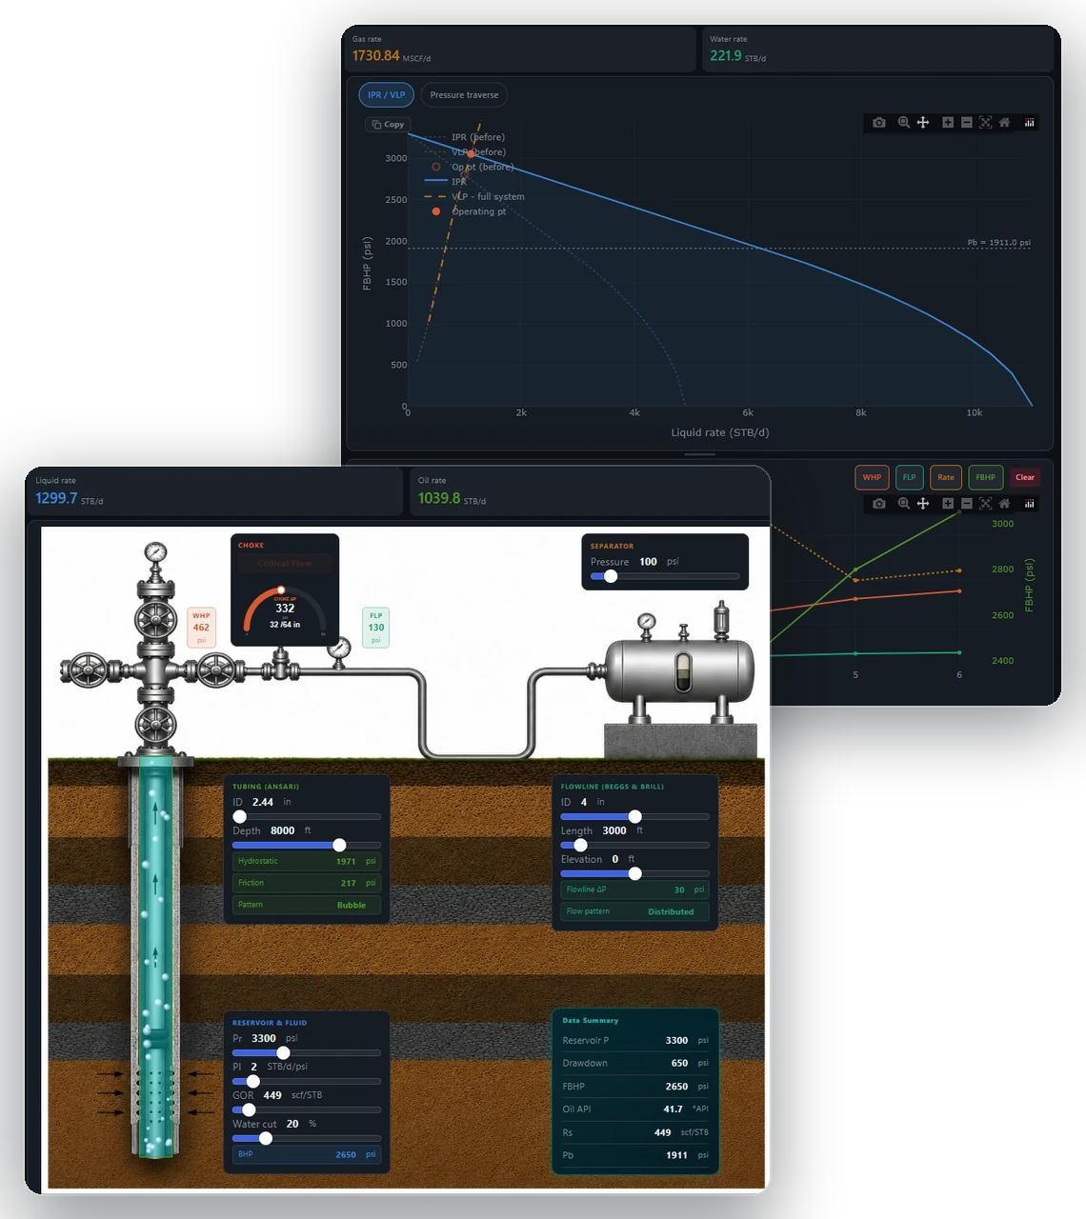Image resolution: width=1086 pixels, height=1219 pixels.
Task: Adjust the reservoir pressure Pr slider
Action: [x=307, y=1052]
